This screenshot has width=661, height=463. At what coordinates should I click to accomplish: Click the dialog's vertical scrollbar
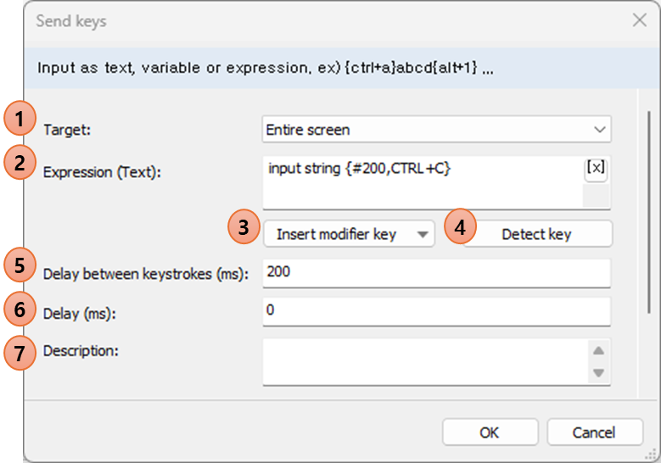(x=650, y=212)
